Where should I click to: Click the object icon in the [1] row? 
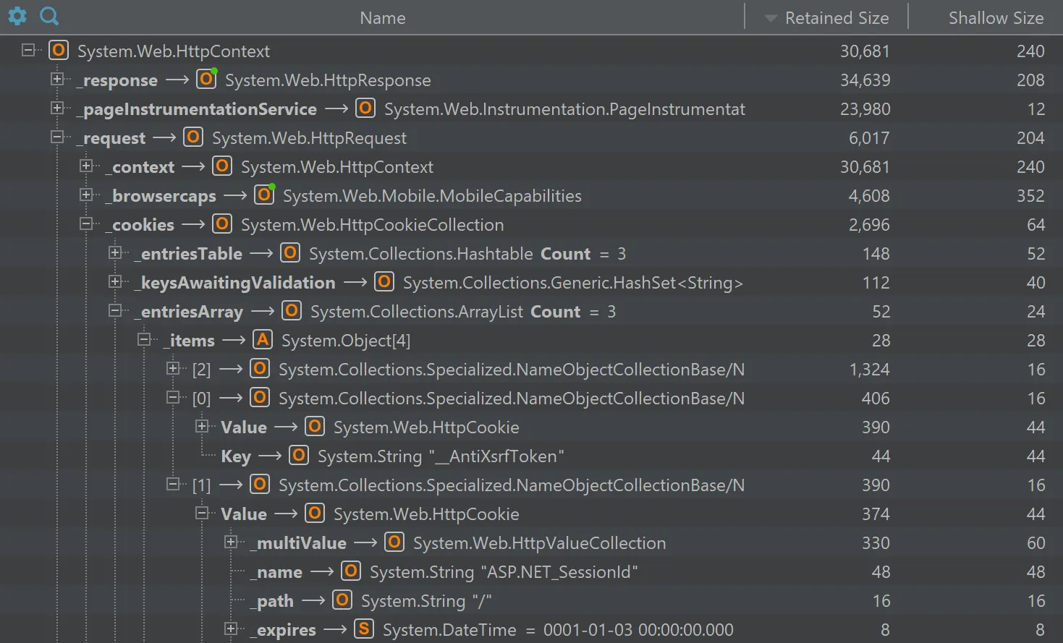[260, 485]
